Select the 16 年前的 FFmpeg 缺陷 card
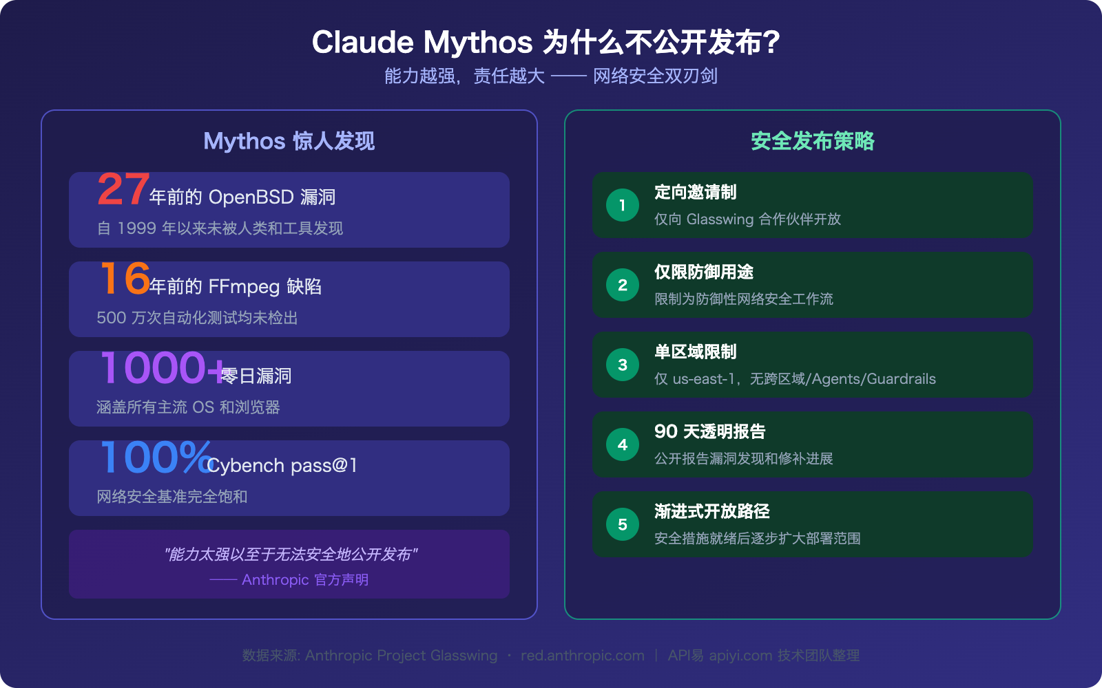 288,299
